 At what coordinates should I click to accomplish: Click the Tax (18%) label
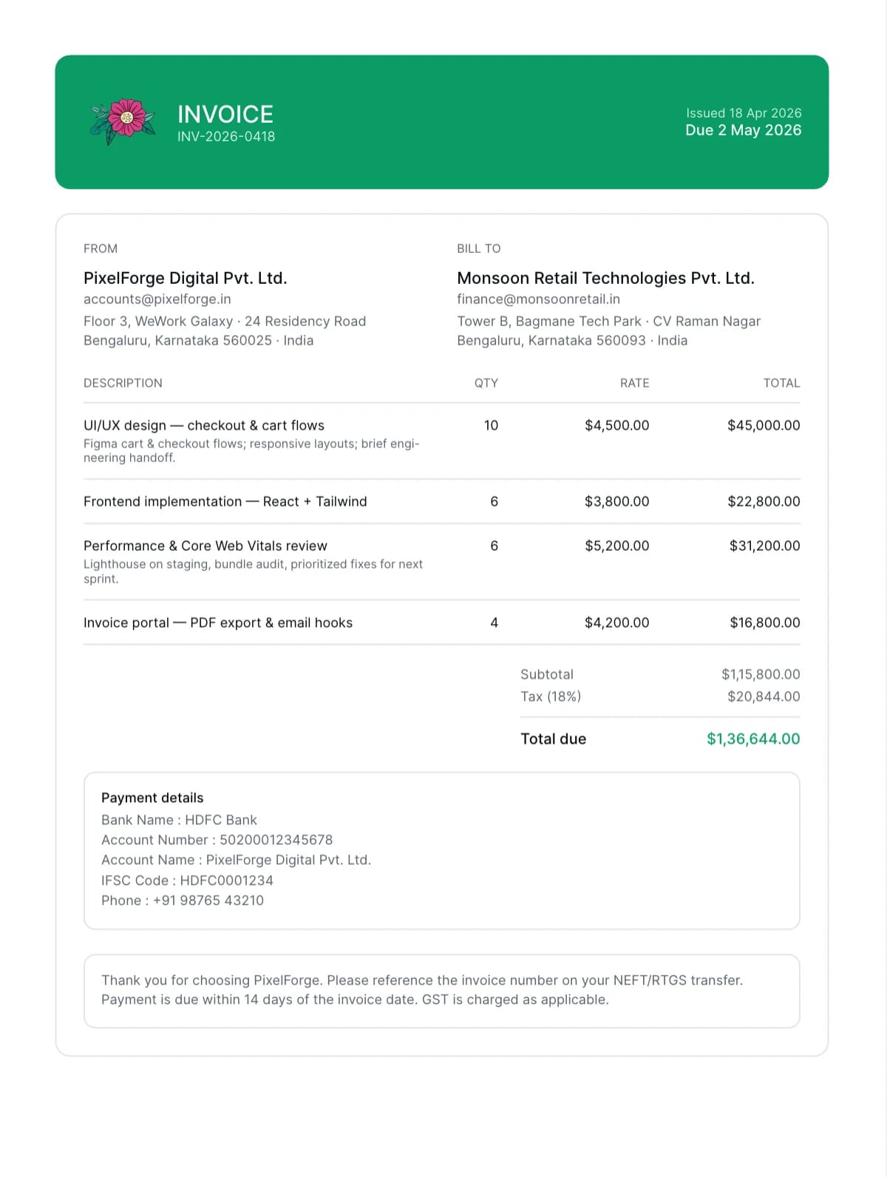[x=551, y=696]
